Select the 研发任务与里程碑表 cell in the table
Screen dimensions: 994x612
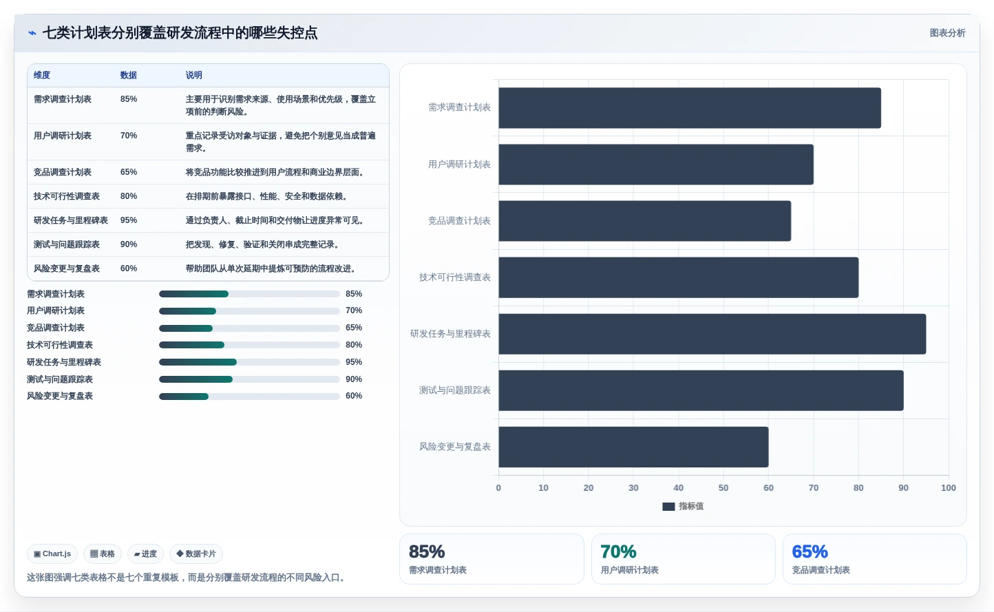[x=71, y=220]
